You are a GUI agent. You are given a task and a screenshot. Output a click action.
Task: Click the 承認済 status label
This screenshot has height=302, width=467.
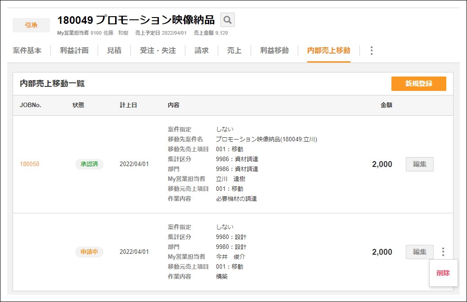pos(89,164)
